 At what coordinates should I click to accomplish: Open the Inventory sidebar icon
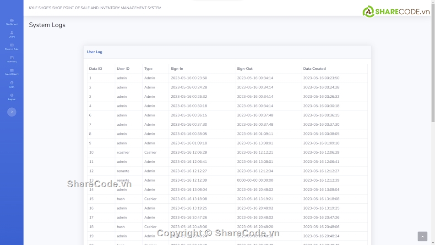pos(11,59)
